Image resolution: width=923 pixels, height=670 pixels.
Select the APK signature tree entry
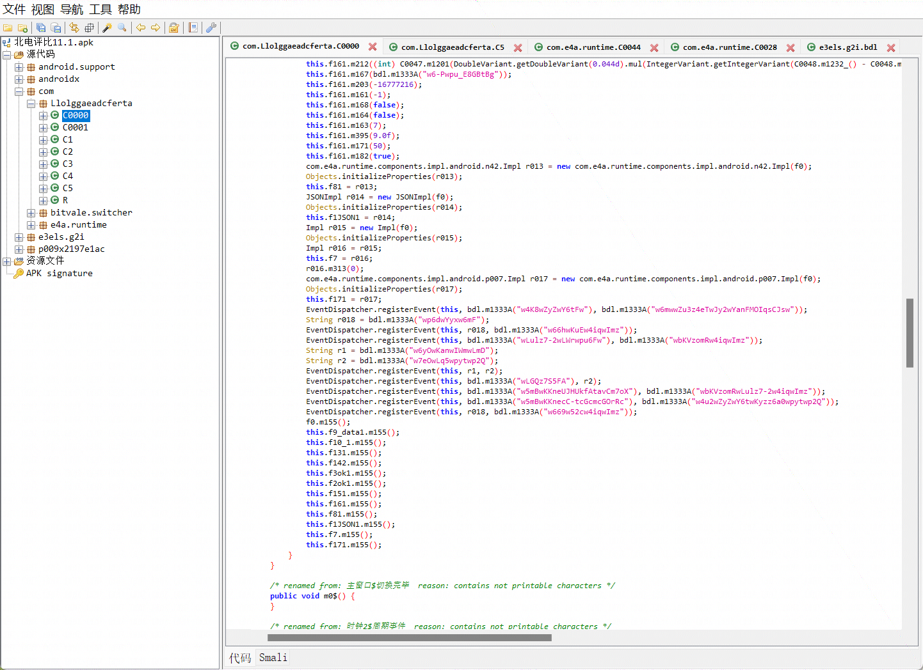[60, 273]
